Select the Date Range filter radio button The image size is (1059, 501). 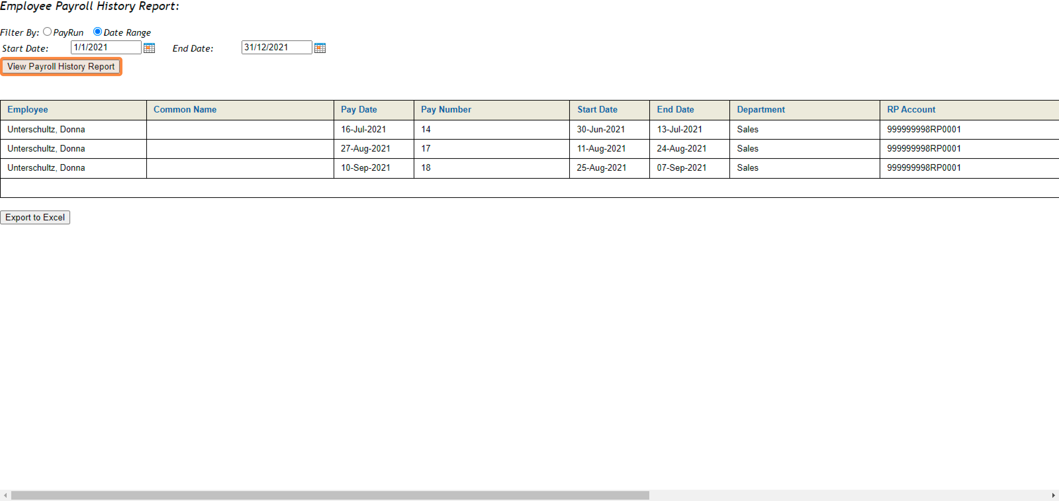(97, 32)
